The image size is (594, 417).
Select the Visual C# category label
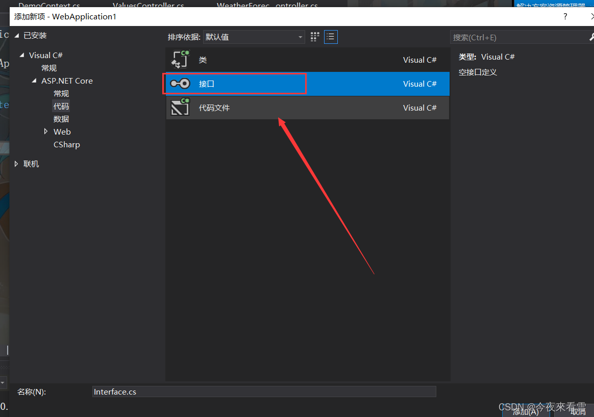pyautogui.click(x=46, y=55)
